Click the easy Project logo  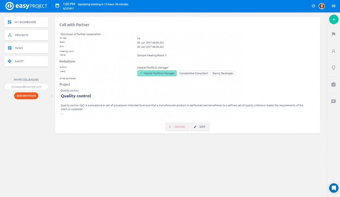point(26,6)
